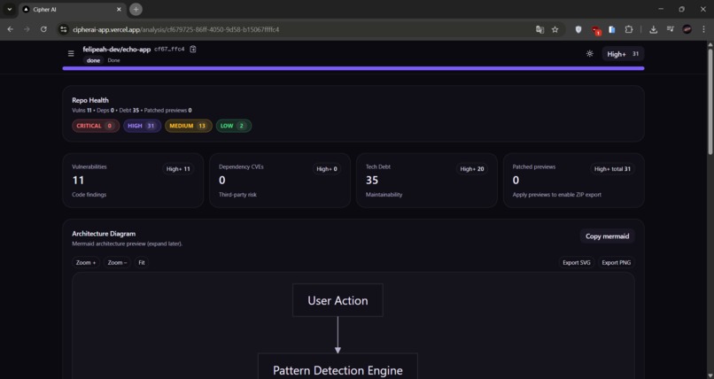This screenshot has height=379, width=714.
Task: Open the blue document extension icon
Action: point(612,29)
